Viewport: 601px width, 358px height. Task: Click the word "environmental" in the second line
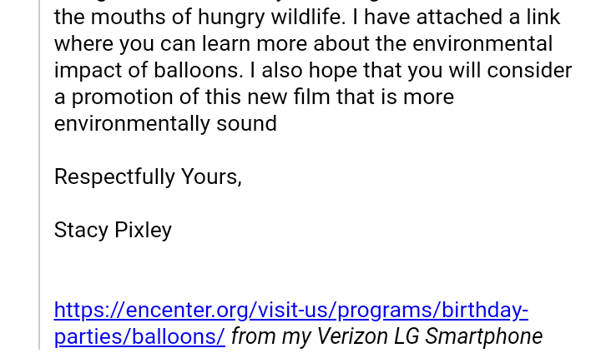tap(482, 44)
